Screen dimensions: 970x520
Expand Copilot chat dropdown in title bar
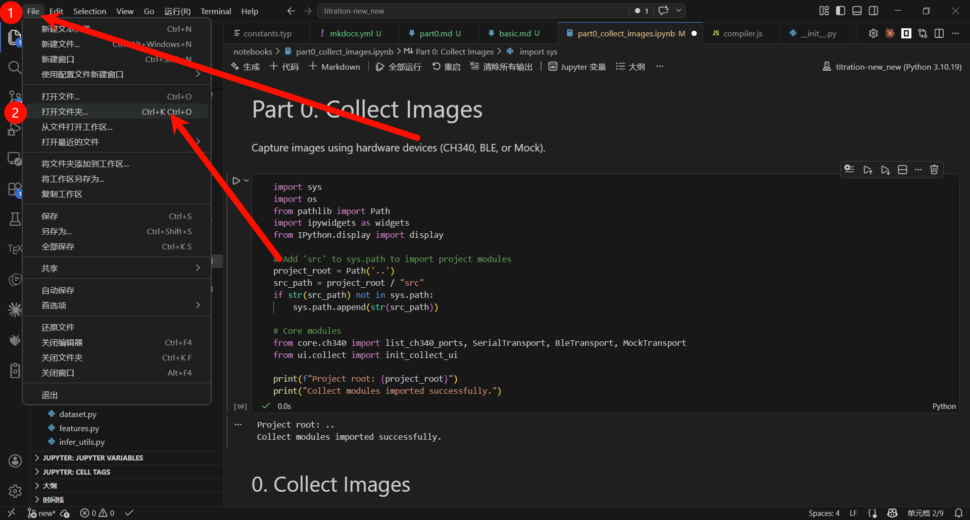click(679, 11)
